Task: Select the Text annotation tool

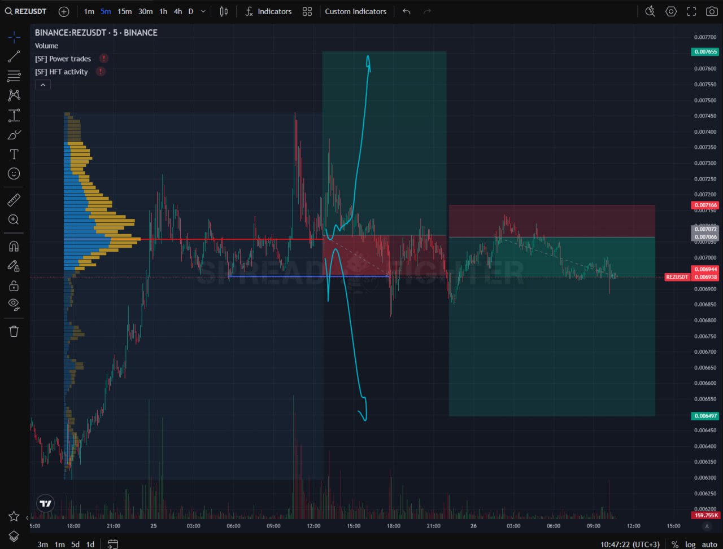Action: [x=14, y=153]
